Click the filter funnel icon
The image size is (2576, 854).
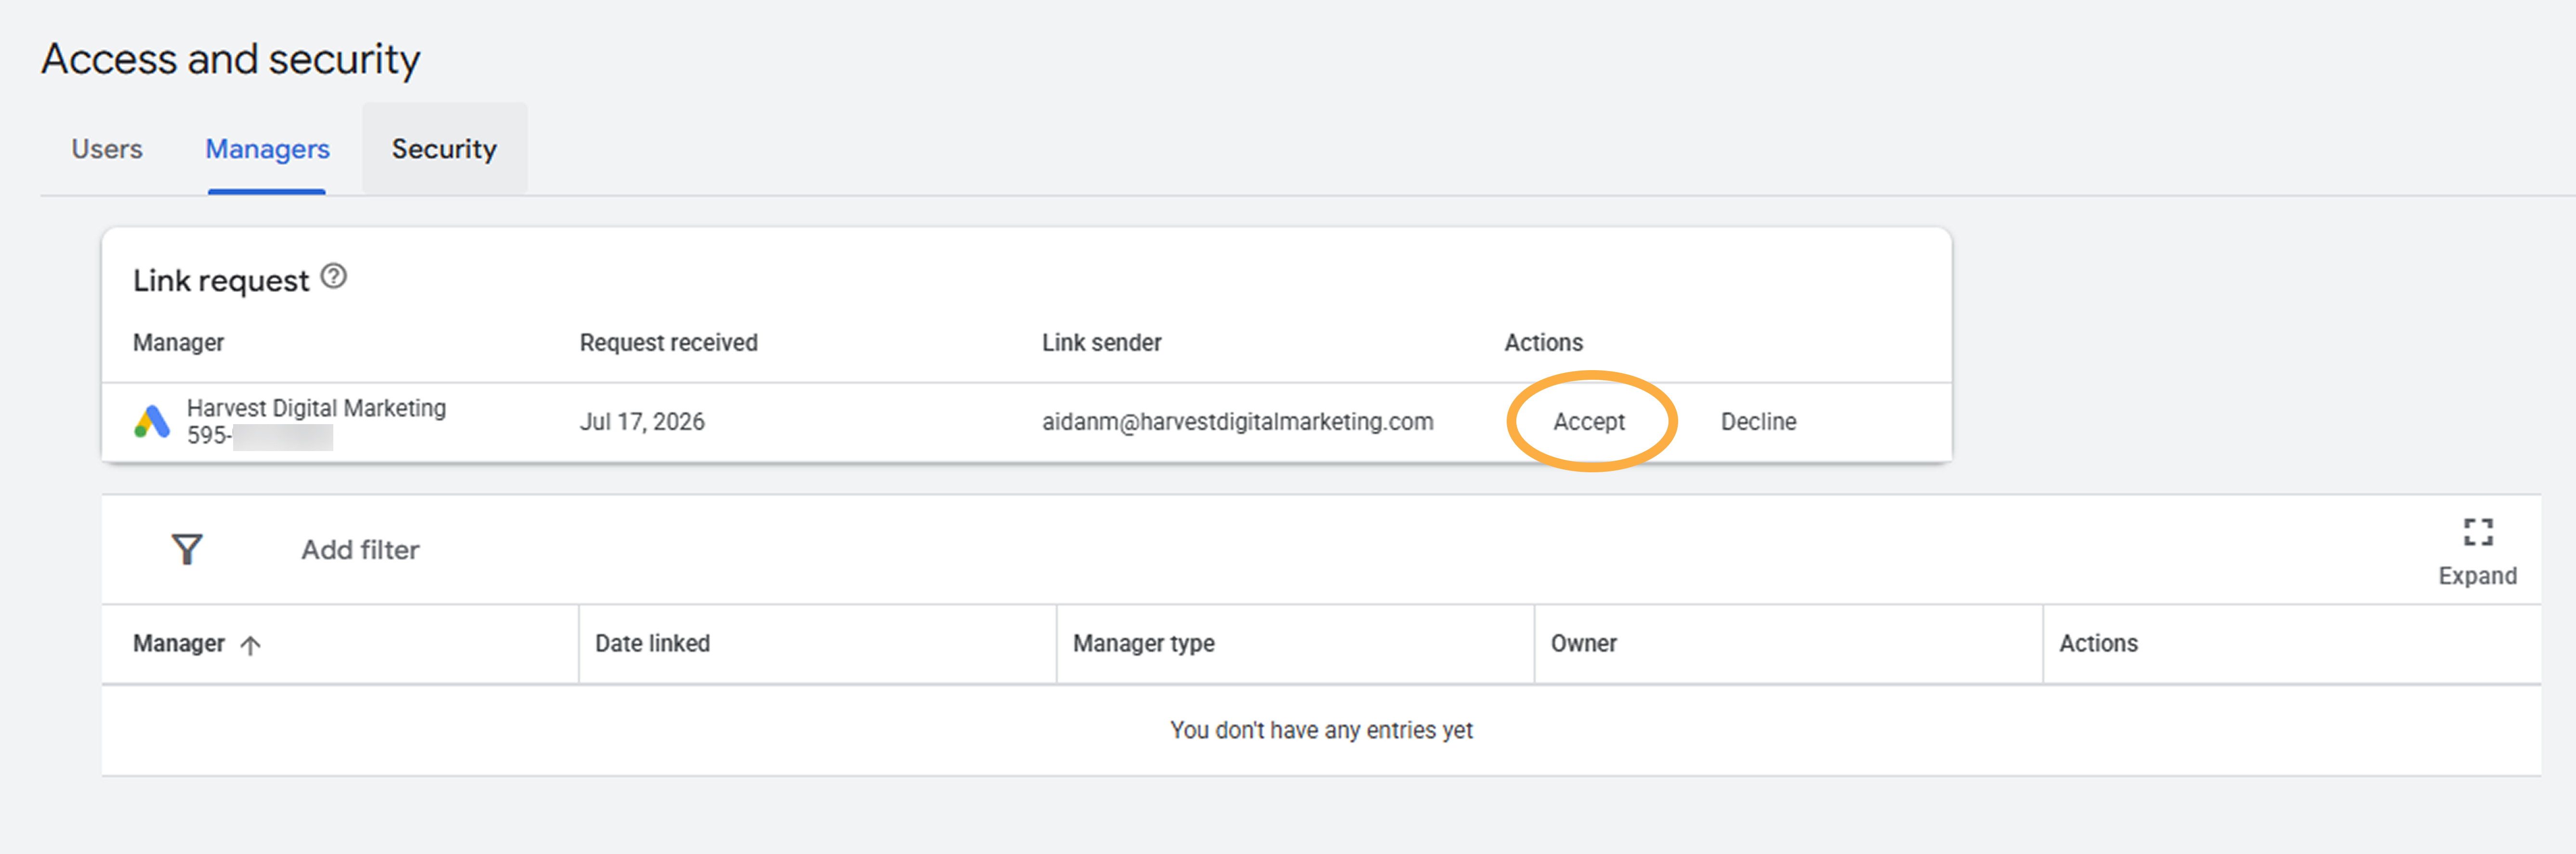pyautogui.click(x=187, y=549)
